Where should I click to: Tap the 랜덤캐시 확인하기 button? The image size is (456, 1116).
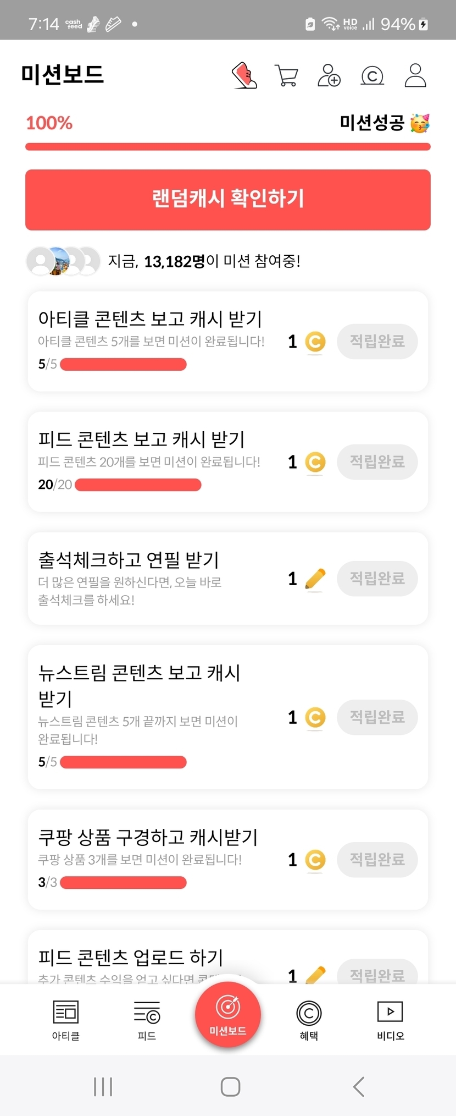(228, 200)
